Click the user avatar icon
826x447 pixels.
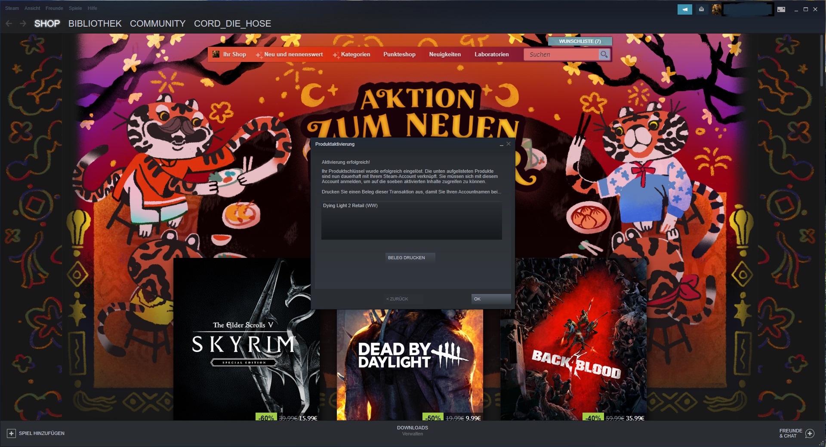716,9
